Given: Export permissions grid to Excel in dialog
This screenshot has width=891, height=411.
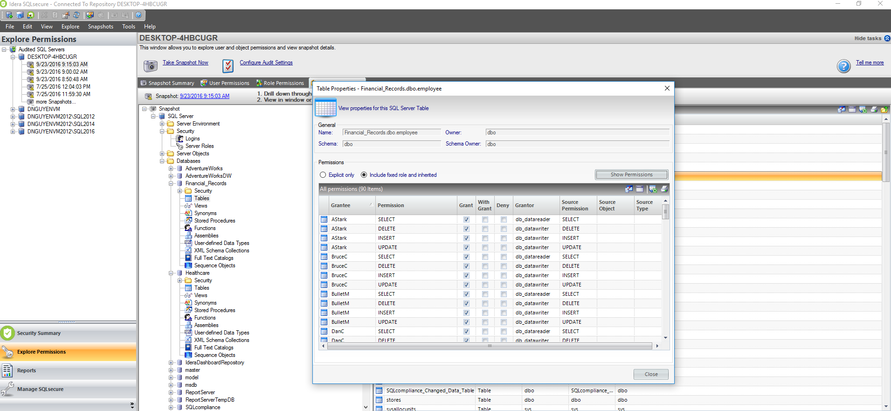Looking at the screenshot, I should point(653,189).
